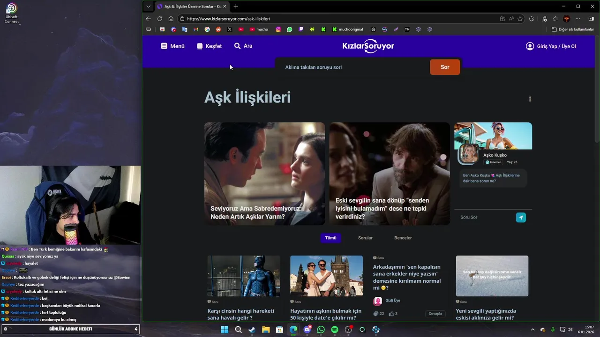600x337 pixels.
Task: Open the Ubisoft Connect desktop shortcut
Action: [12, 13]
